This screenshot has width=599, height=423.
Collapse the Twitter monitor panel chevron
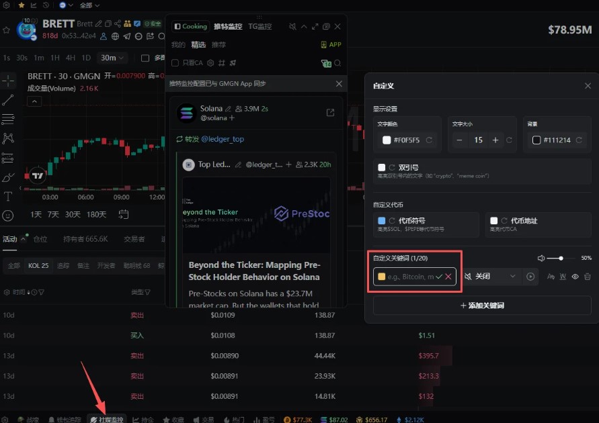pos(304,26)
